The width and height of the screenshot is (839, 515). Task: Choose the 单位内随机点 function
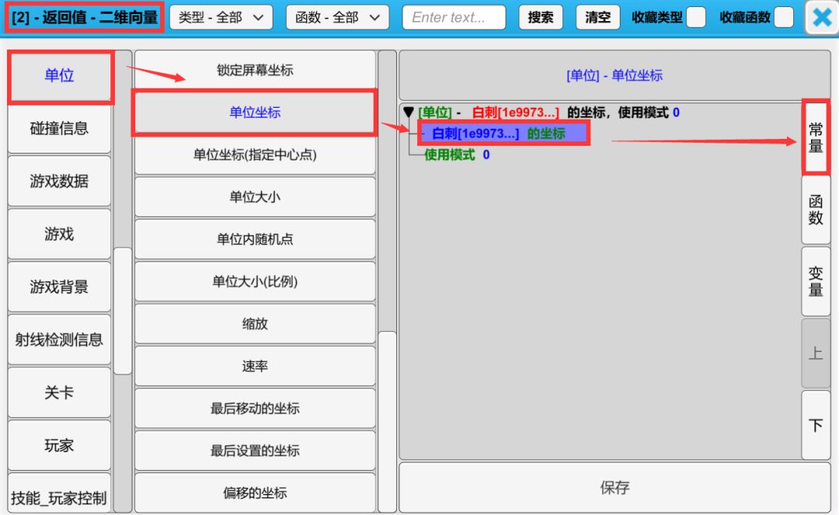click(255, 240)
